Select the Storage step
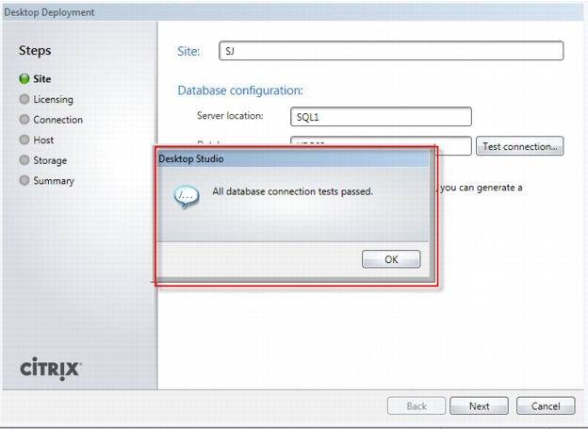 click(50, 160)
